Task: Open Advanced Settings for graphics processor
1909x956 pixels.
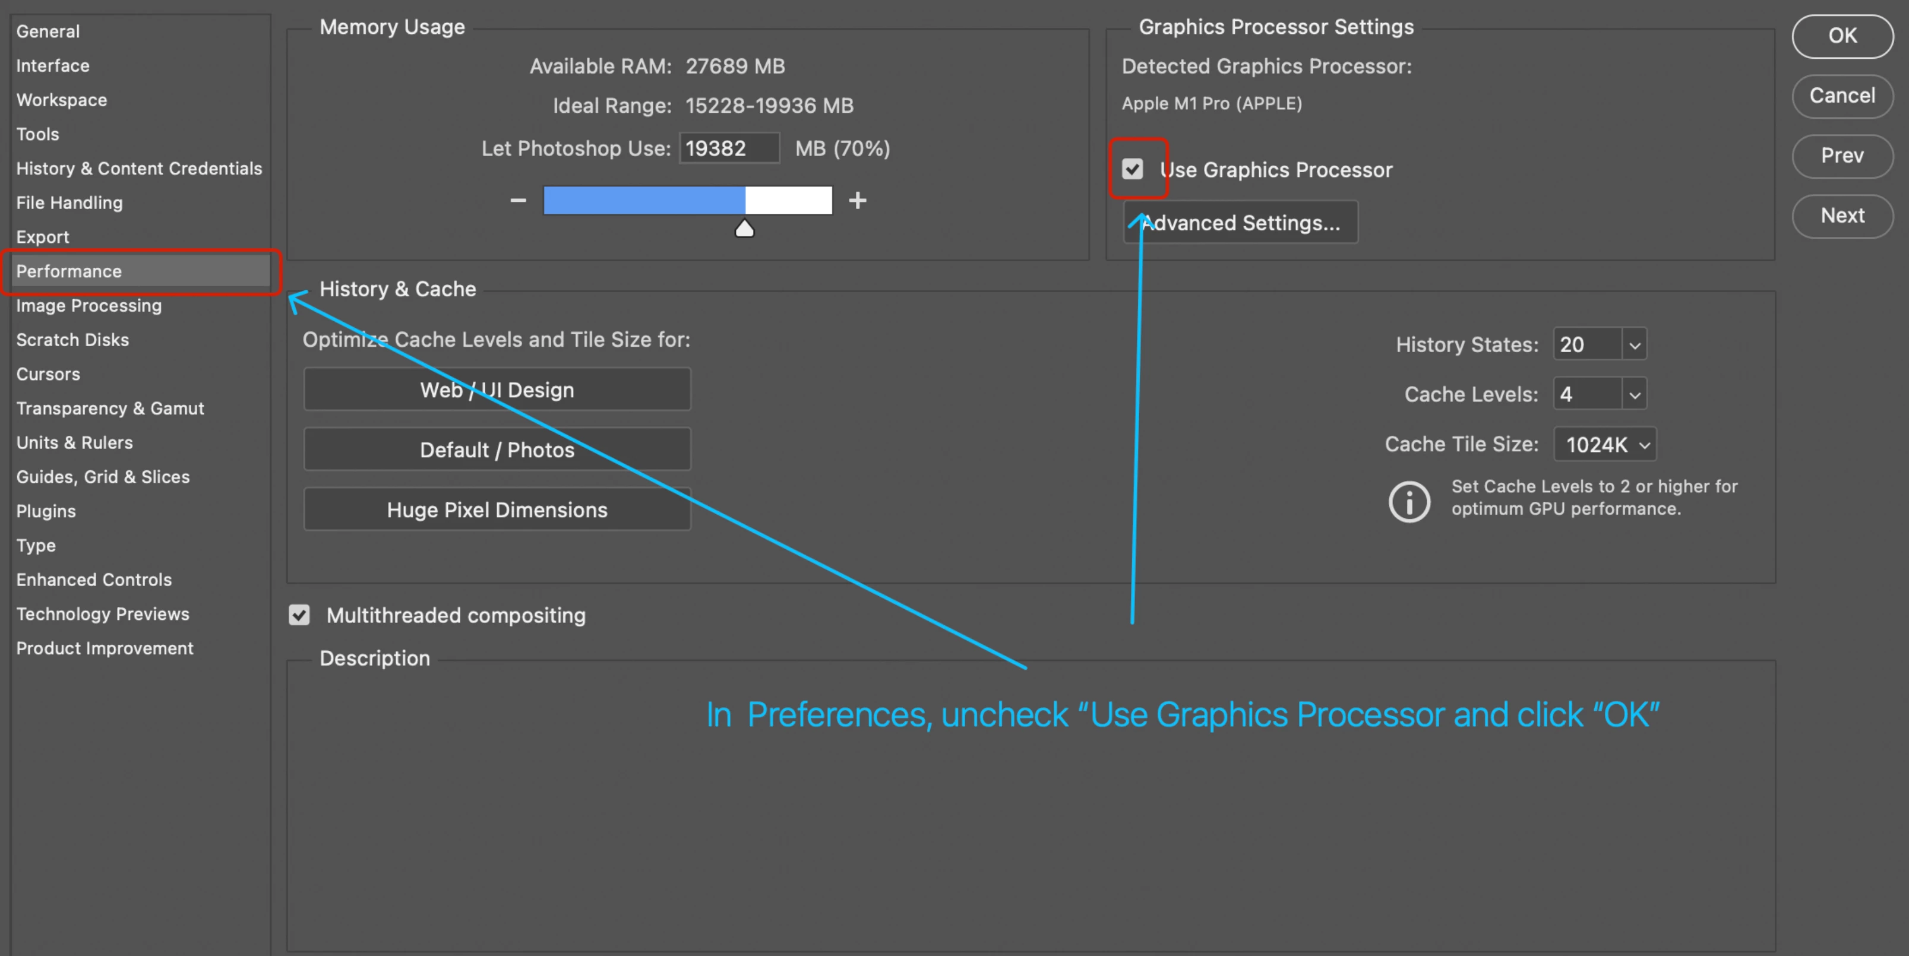Action: [x=1241, y=222]
